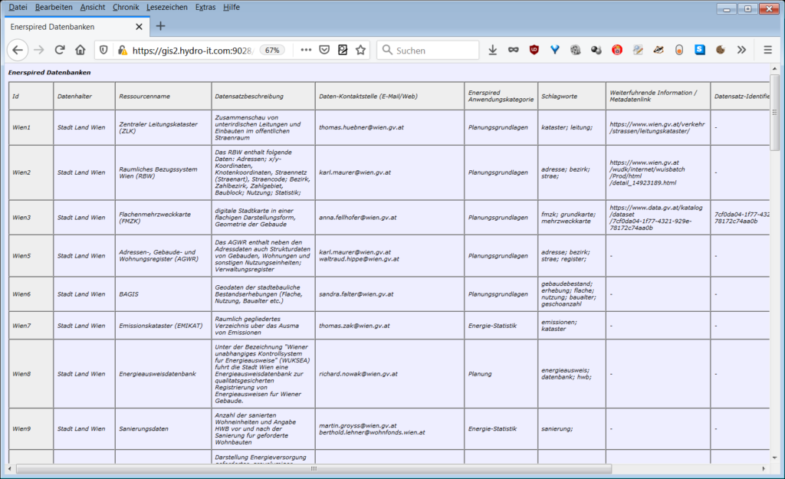Click the blue funnel-shaped extension icon

tap(555, 50)
